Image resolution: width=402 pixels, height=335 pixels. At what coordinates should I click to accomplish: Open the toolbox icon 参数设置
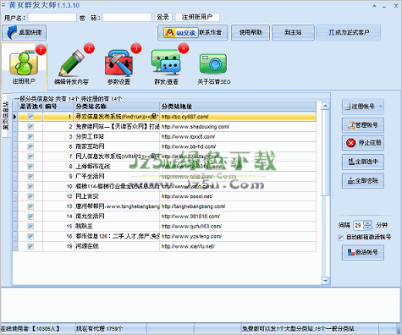coord(118,66)
